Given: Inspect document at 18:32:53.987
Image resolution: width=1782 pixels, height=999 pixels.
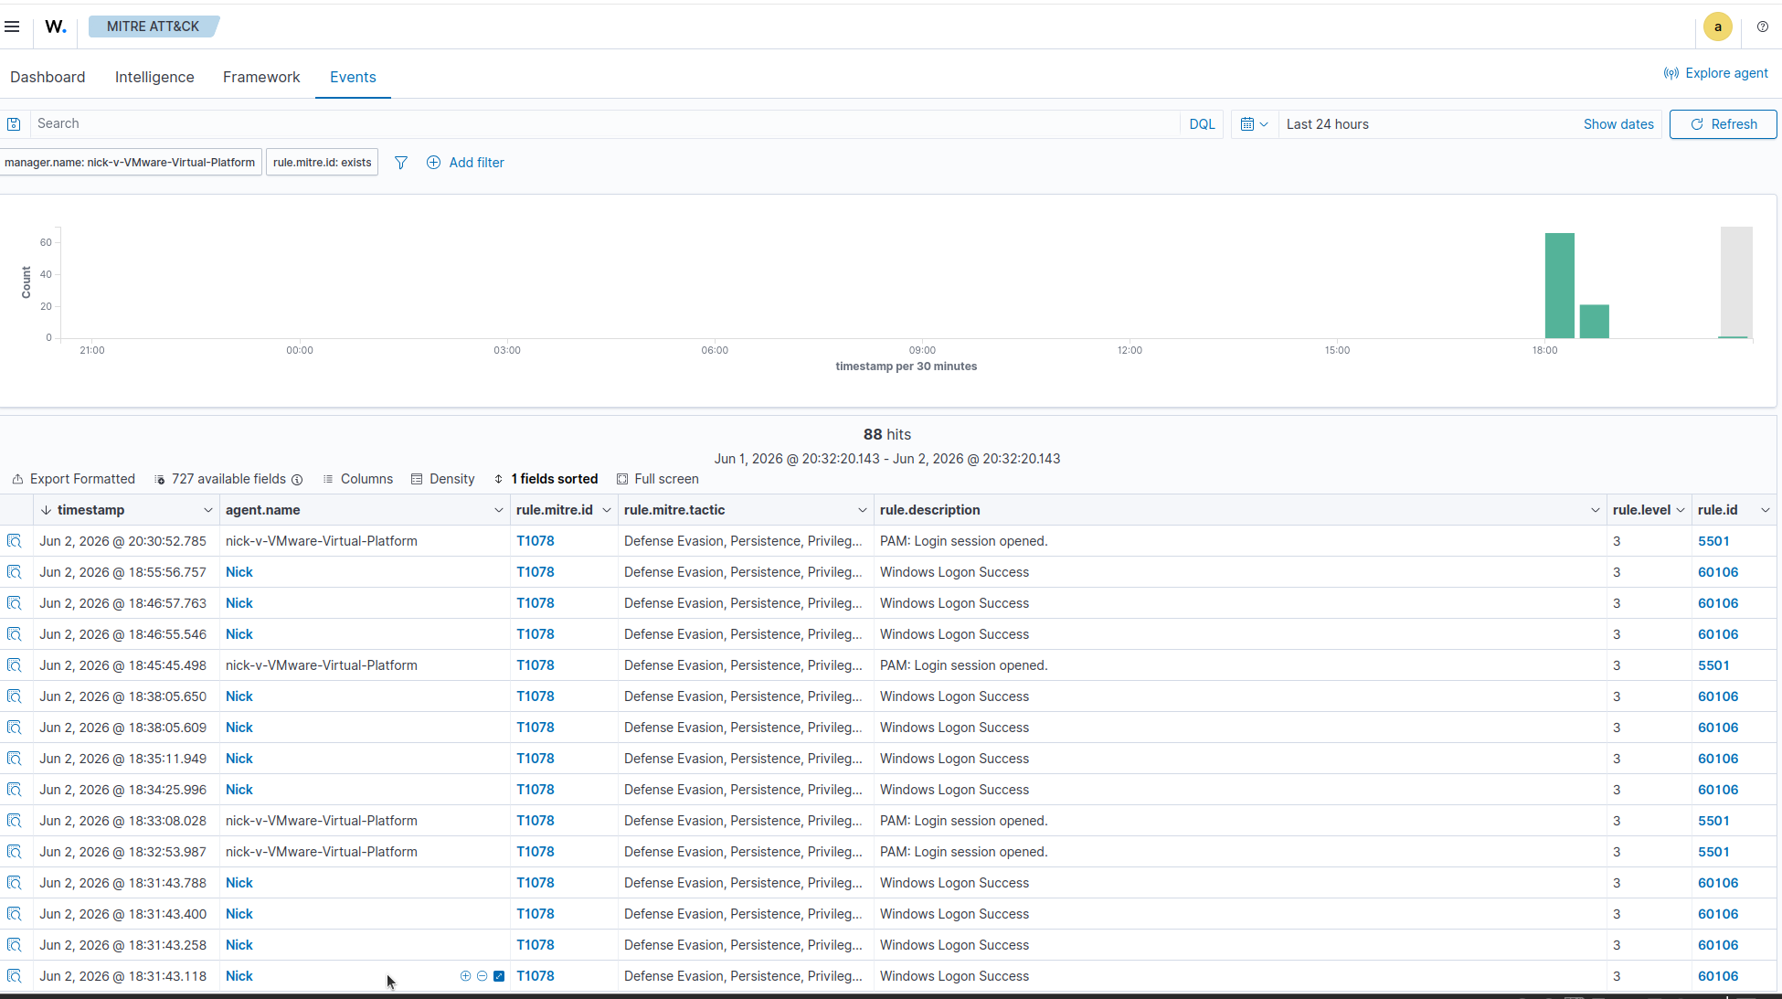Looking at the screenshot, I should [x=15, y=852].
